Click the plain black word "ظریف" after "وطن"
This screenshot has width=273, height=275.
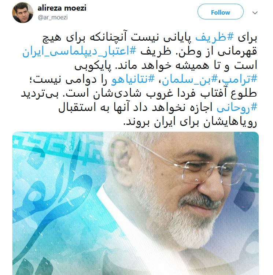pos(156,52)
